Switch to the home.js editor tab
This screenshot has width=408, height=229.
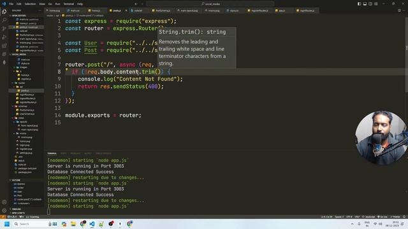click(96, 11)
